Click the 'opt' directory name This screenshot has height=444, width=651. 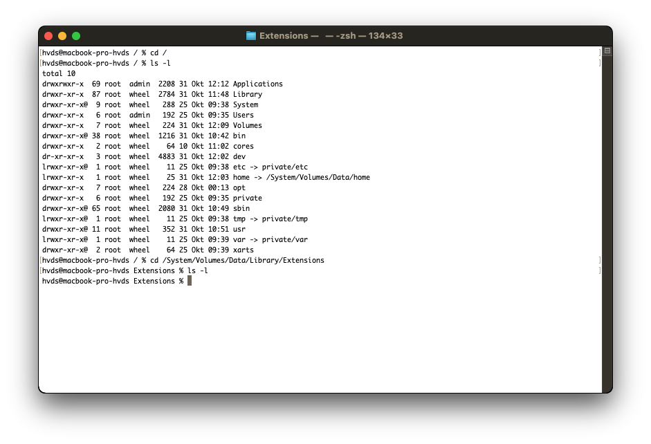coord(239,187)
